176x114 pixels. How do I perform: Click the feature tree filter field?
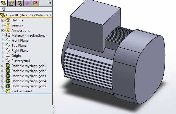(x=26, y=9)
